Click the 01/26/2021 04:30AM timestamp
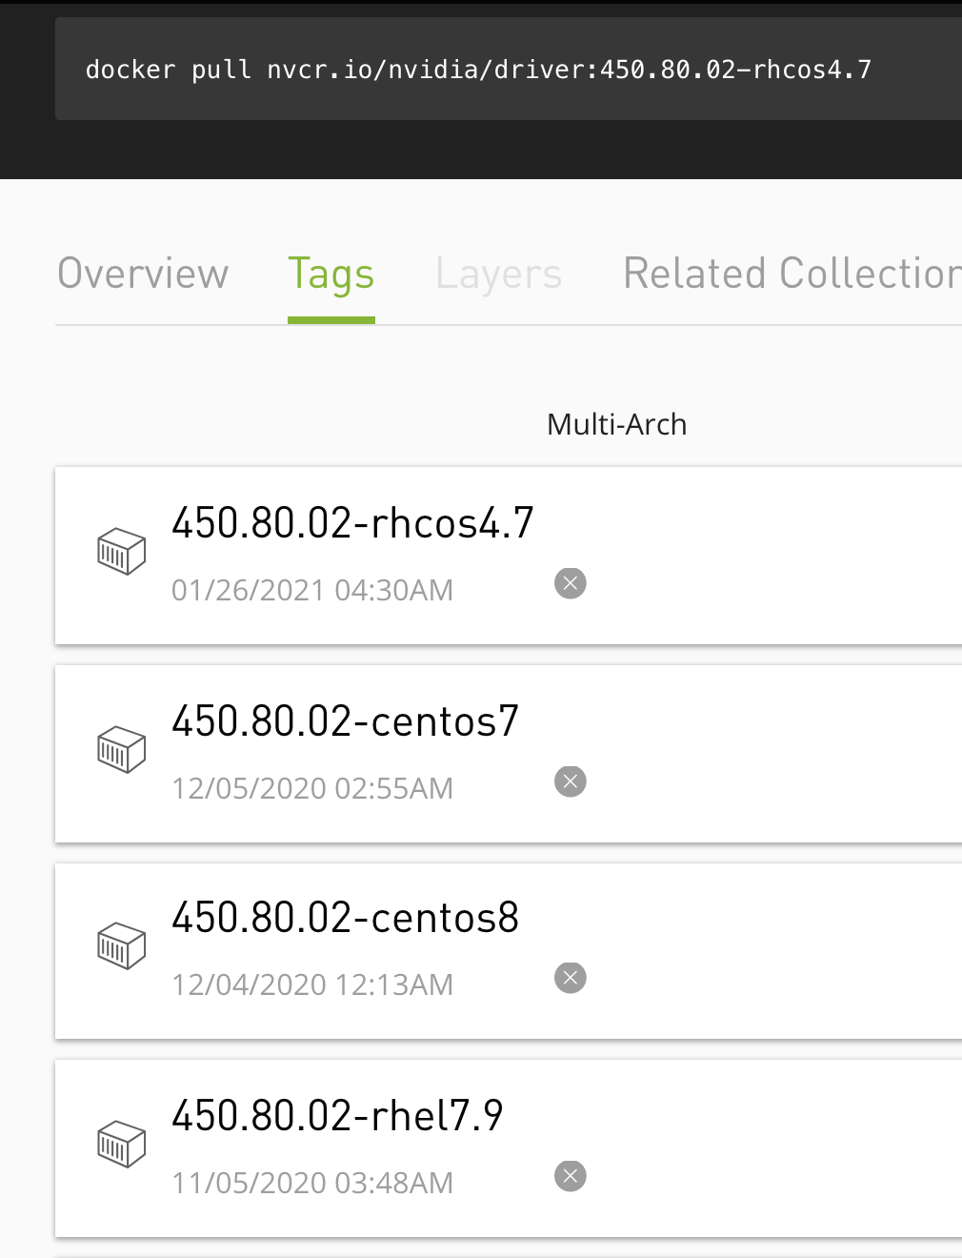Viewport: 962px width, 1258px height. [x=311, y=591]
